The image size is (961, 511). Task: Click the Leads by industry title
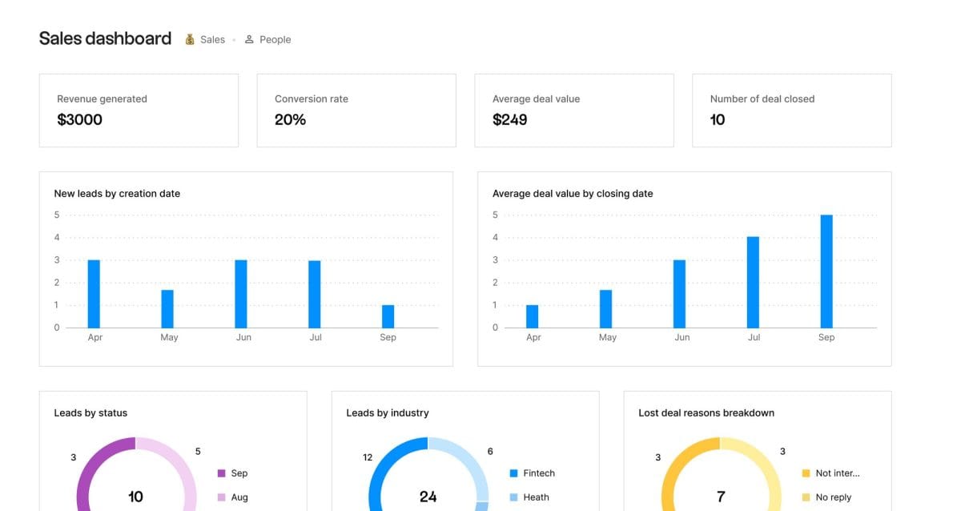point(388,413)
